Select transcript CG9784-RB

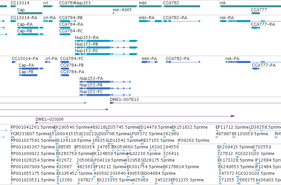[x=71, y=18]
